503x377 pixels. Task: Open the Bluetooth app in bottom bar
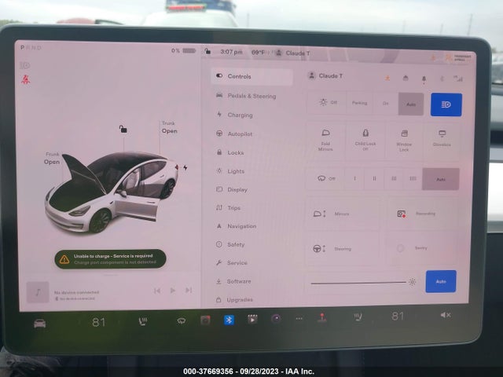(x=229, y=320)
